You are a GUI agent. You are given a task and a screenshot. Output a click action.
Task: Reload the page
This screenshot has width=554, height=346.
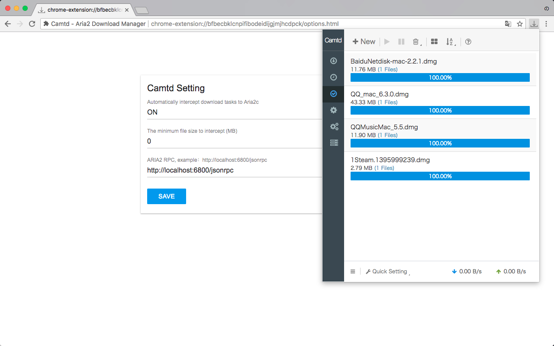click(32, 24)
